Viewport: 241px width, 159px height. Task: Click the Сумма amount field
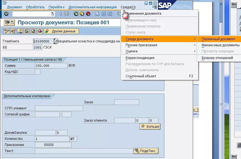coord(51,66)
